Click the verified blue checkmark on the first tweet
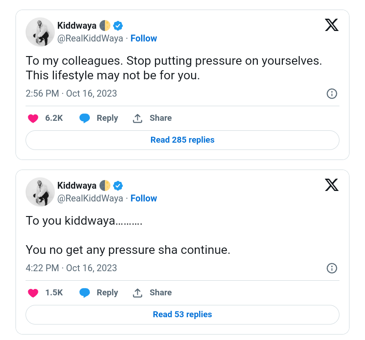Viewport: 365px width, 340px height. 118,26
